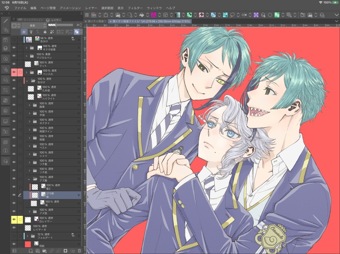Select the レイヤー4 layer

point(52,228)
